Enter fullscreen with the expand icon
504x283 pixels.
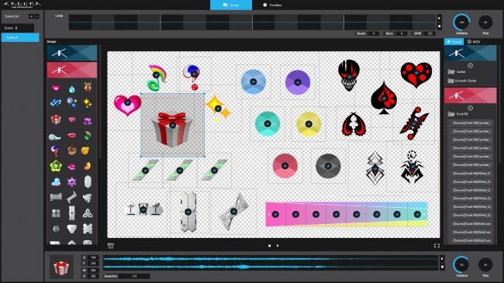click(x=437, y=246)
